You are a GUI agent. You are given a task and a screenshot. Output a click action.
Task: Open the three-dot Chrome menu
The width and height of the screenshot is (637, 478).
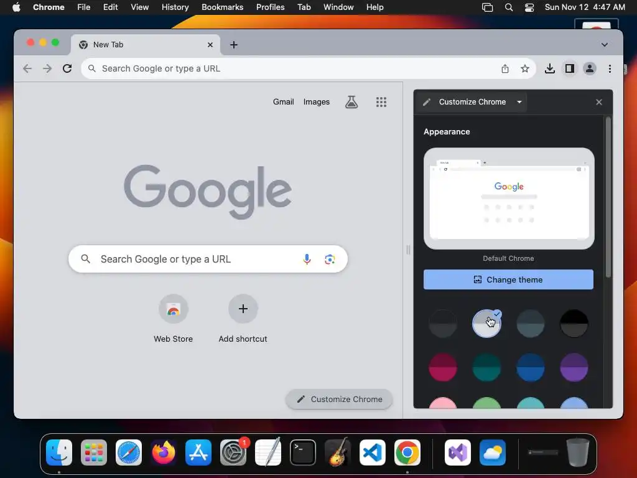[610, 68]
